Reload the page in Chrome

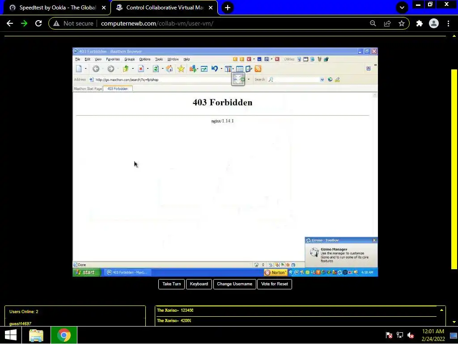[38, 23]
